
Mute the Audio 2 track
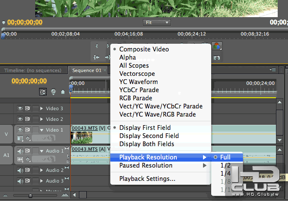click(20, 170)
